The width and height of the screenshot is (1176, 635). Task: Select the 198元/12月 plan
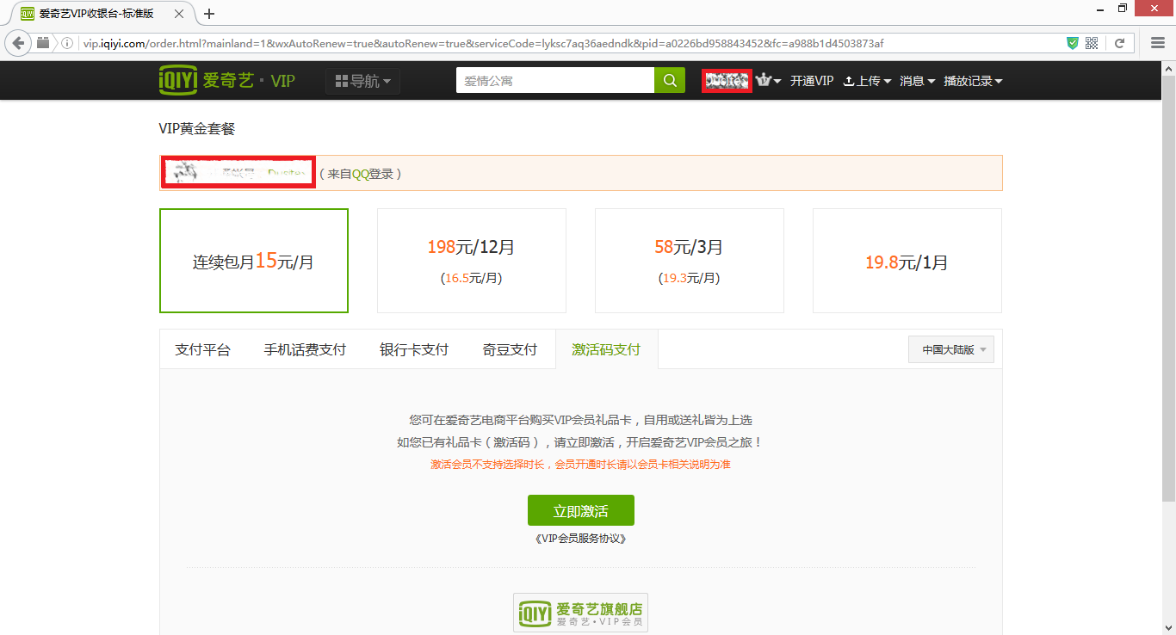[472, 261]
